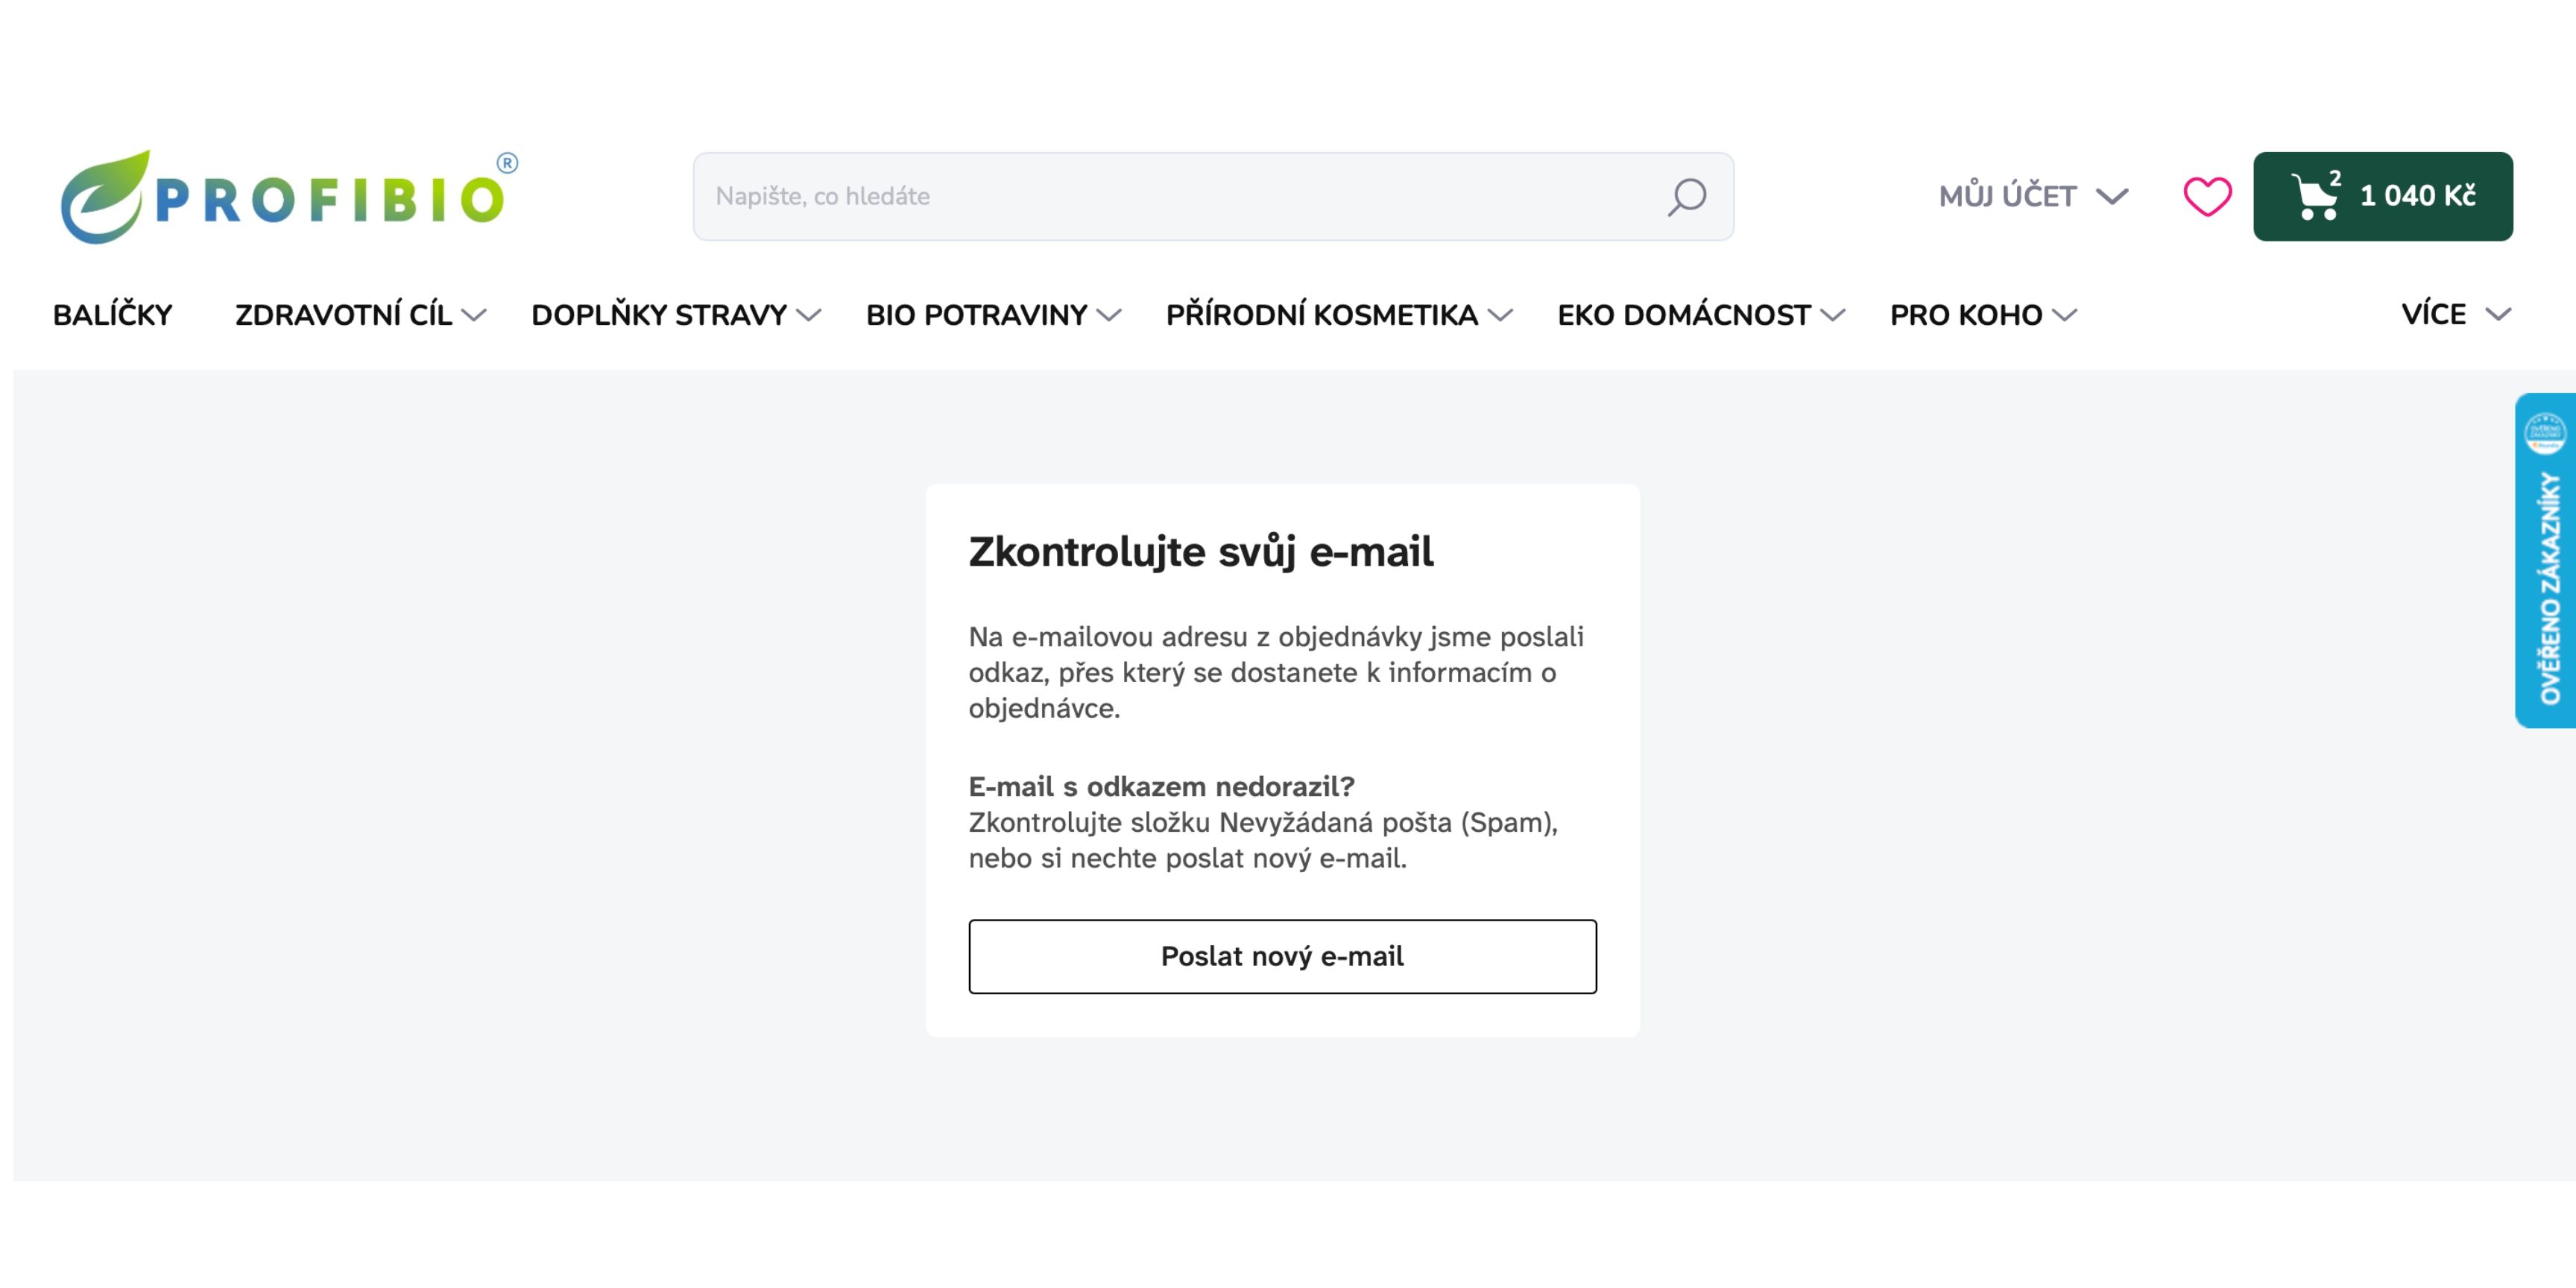The image size is (2576, 1288).
Task: Expand the Více menu chevron
Action: tap(2498, 315)
